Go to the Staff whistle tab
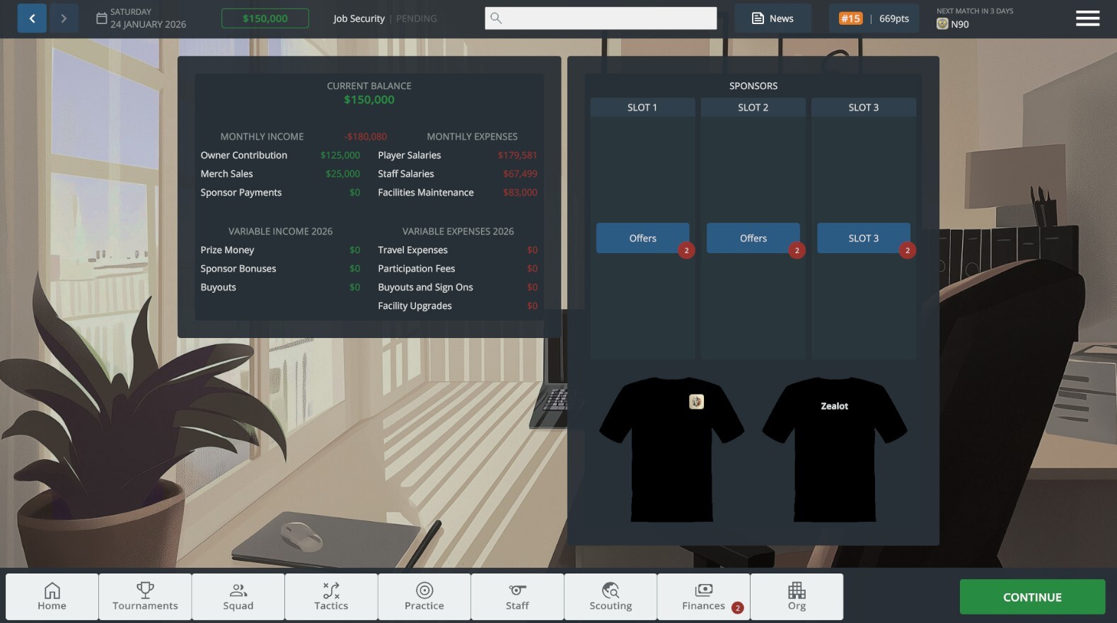The width and height of the screenshot is (1117, 623). tap(517, 597)
